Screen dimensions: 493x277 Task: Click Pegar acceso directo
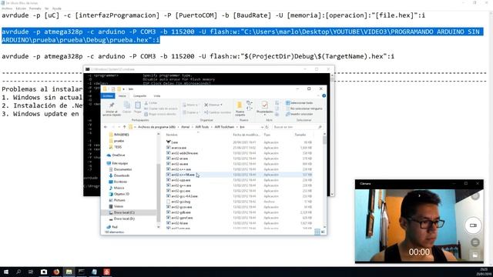point(160,114)
